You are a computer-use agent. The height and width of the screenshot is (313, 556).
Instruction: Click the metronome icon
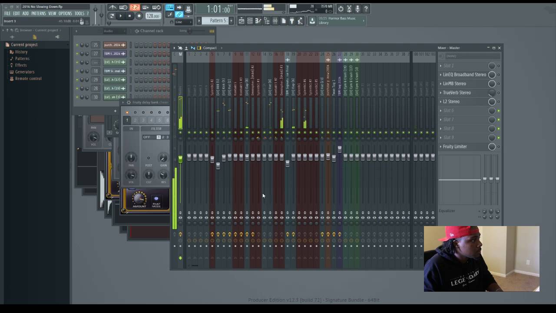(x=113, y=8)
